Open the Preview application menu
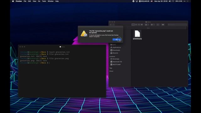This screenshot has height=113, width=201. [19, 1]
